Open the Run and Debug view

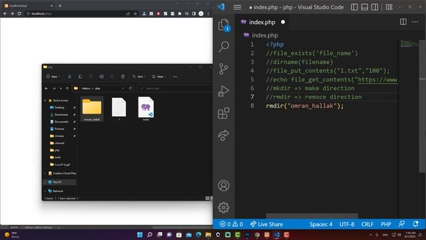pyautogui.click(x=224, y=91)
